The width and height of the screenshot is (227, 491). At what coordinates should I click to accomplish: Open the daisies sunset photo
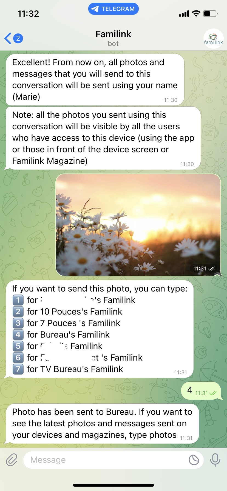(x=138, y=225)
